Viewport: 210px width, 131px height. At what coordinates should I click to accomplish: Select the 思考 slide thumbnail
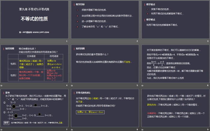34,108
